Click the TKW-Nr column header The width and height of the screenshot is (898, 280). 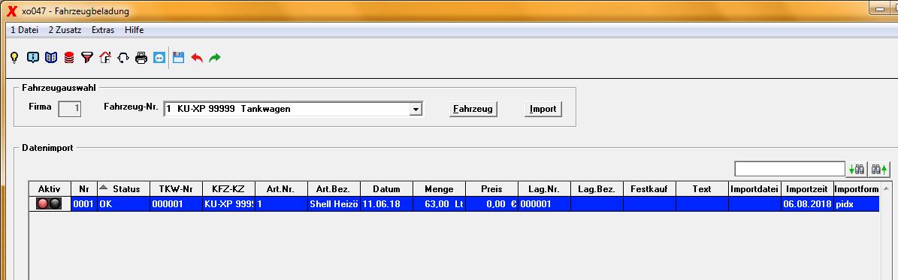(177, 188)
